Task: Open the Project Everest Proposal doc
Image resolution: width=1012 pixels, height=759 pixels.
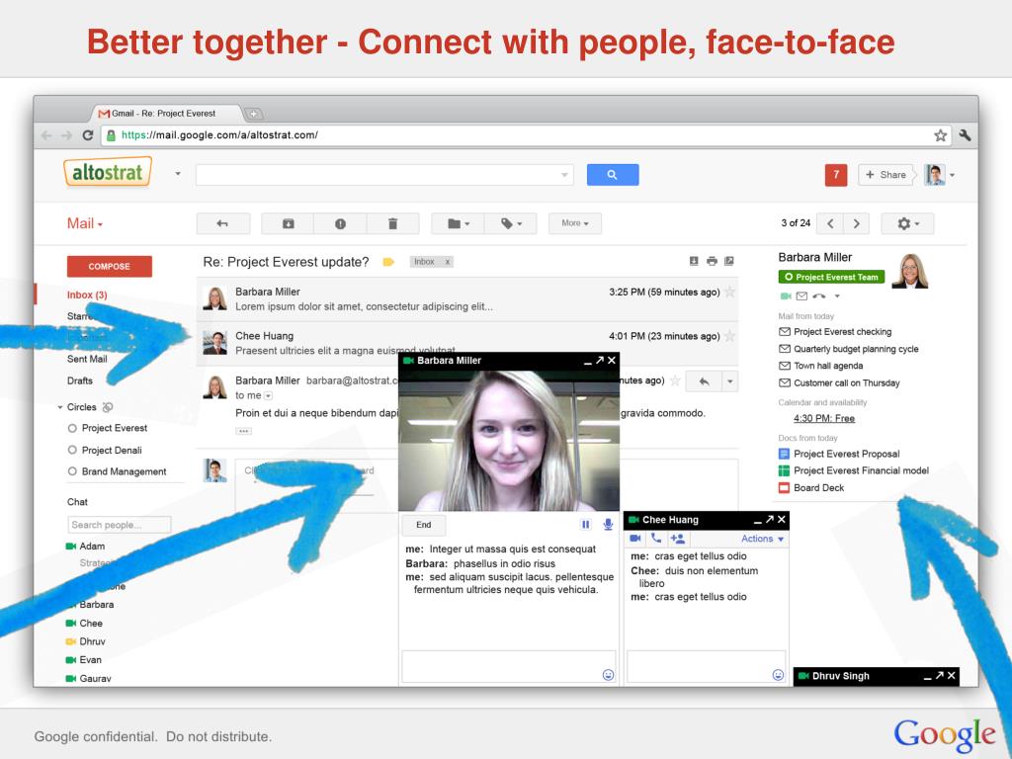Action: (x=839, y=454)
